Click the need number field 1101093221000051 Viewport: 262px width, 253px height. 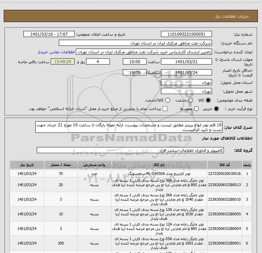pyautogui.click(x=186, y=34)
